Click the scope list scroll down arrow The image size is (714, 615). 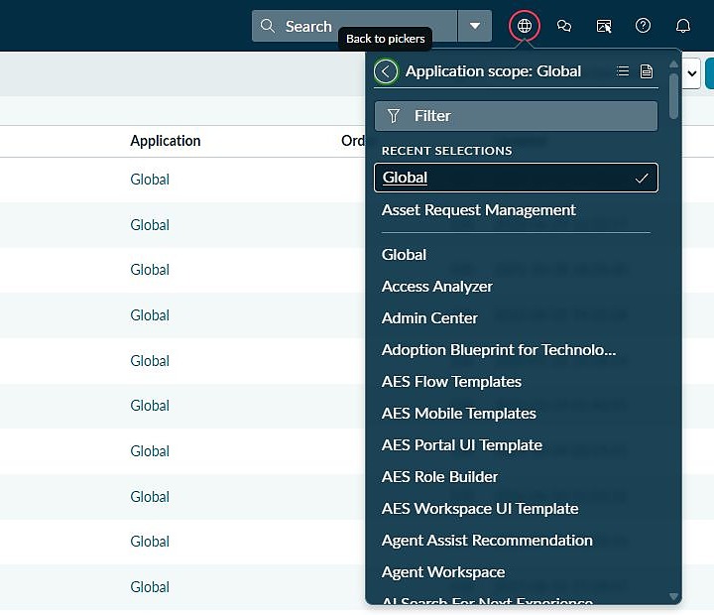point(674,597)
